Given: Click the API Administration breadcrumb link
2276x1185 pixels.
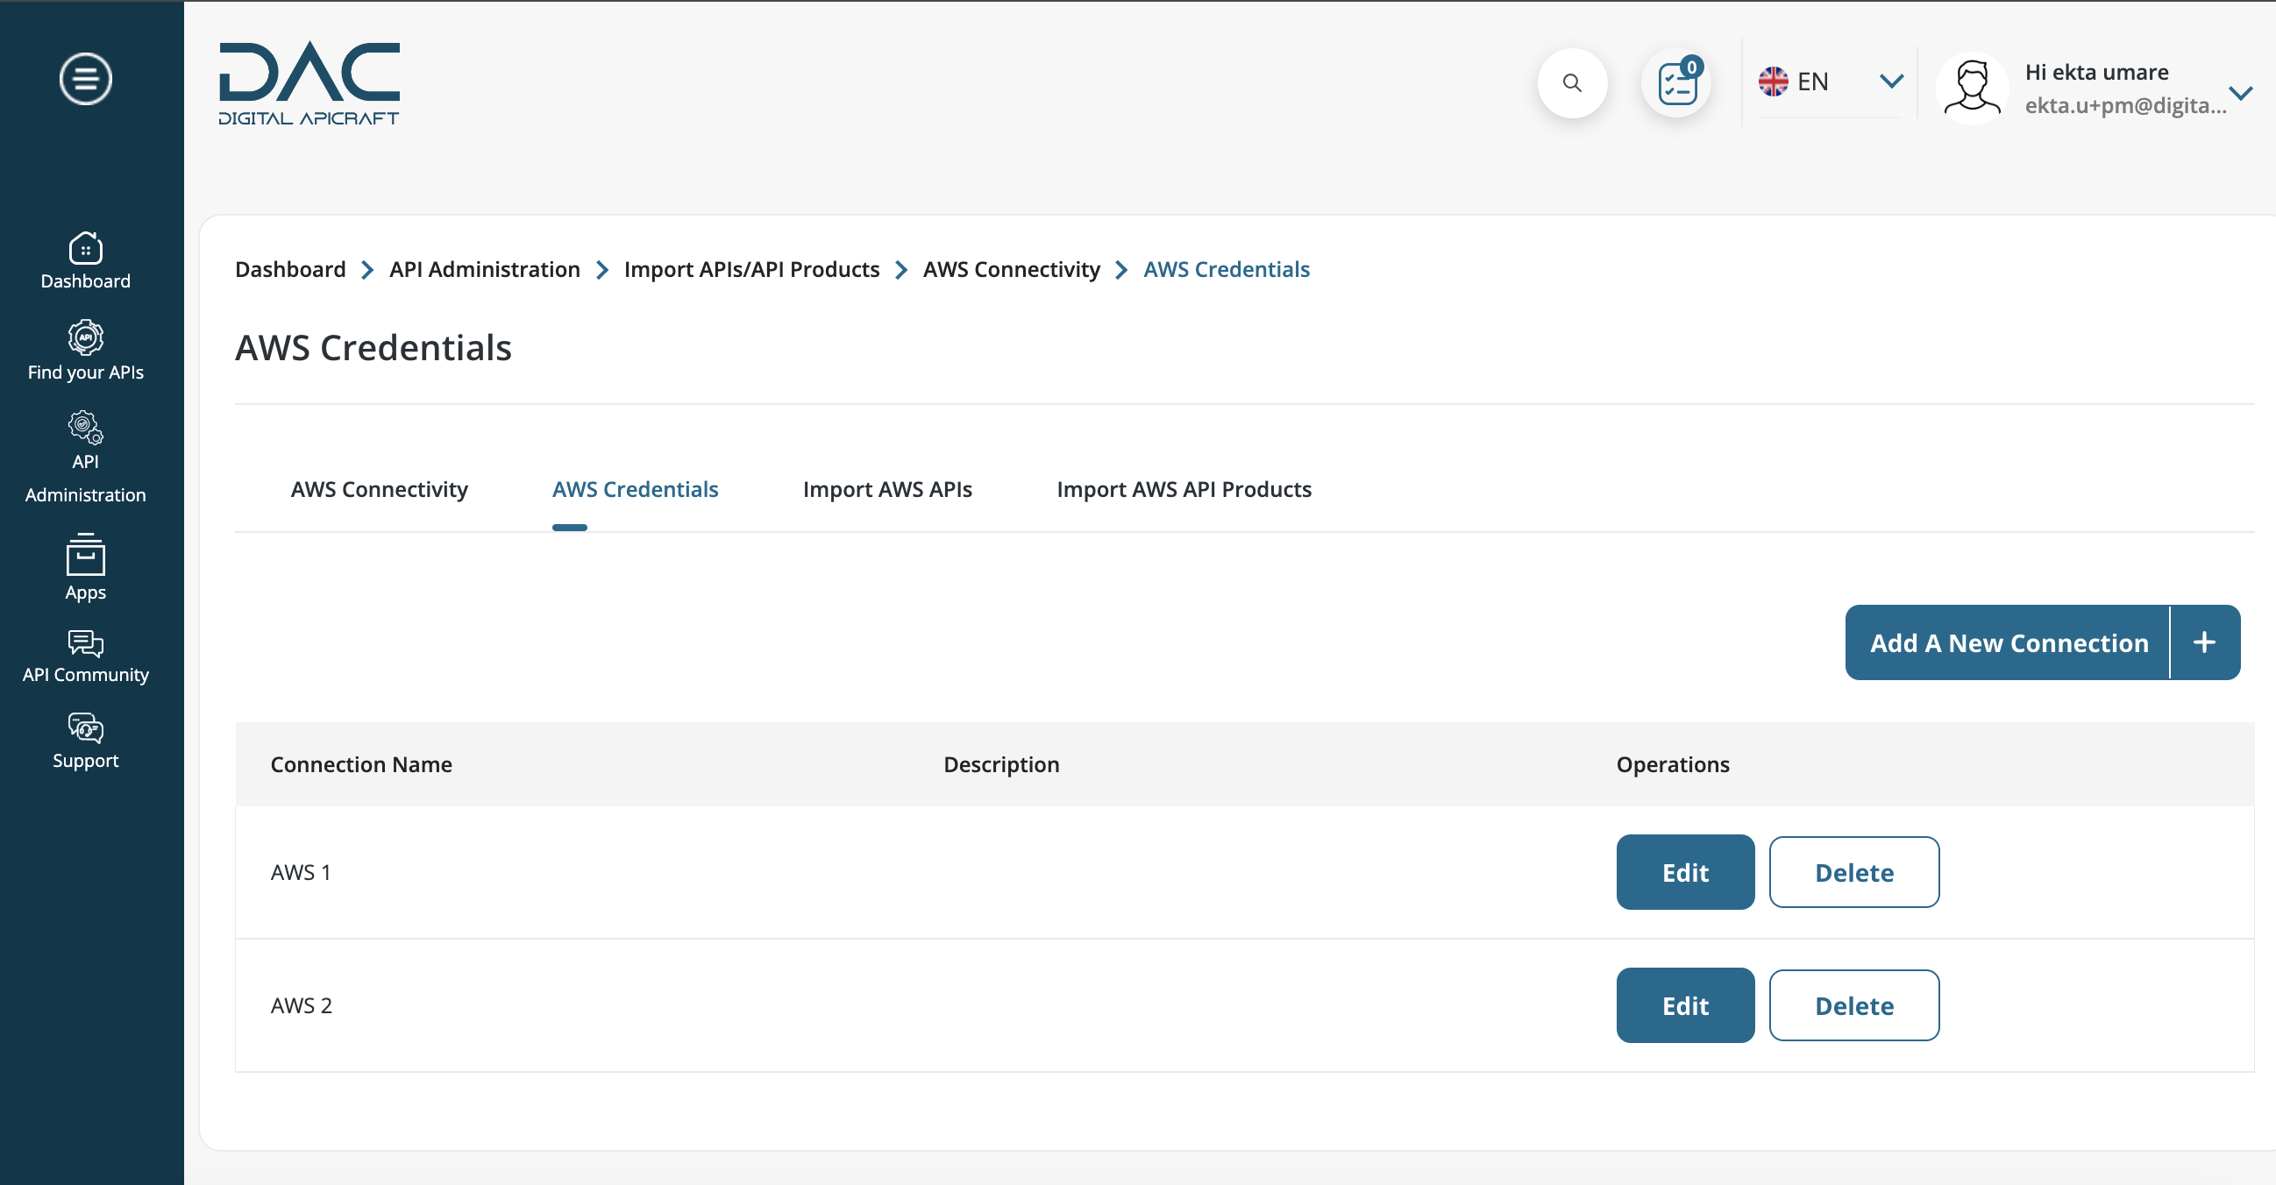Looking at the screenshot, I should [x=485, y=268].
